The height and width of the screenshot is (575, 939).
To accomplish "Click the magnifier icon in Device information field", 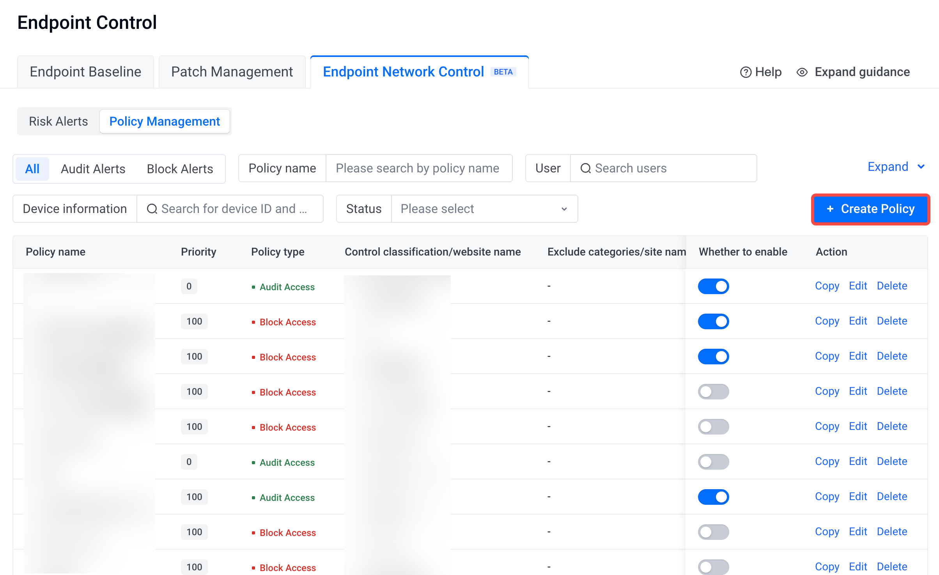I will pos(152,209).
